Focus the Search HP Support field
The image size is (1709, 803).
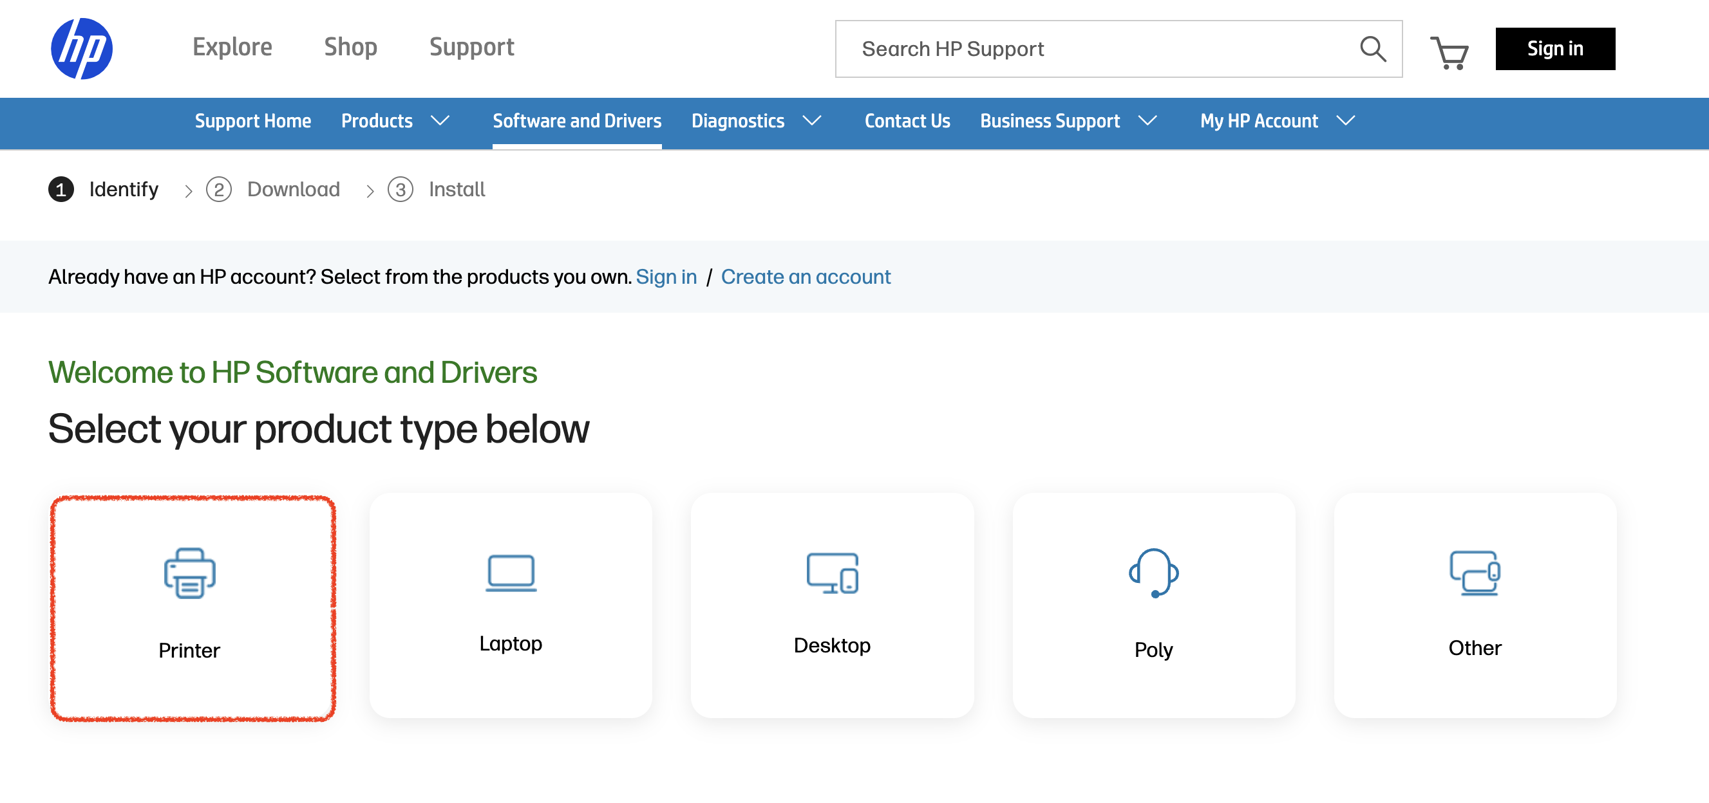[1095, 49]
